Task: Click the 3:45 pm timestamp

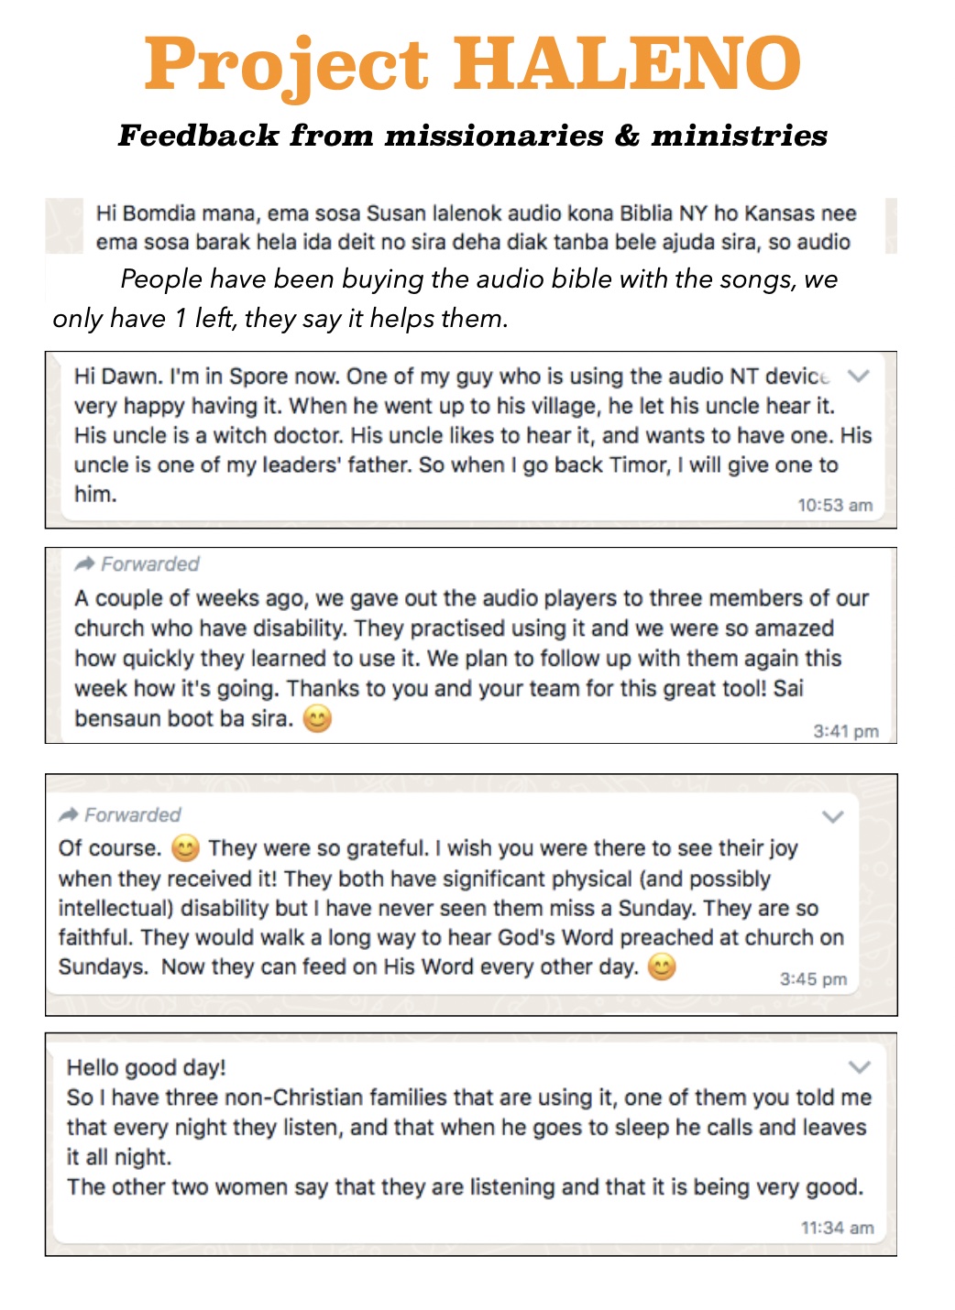Action: click(813, 978)
